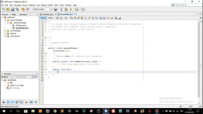Screen dimensions: 203x114
Task: Switch to the History view button
Action: click(x=51, y=18)
